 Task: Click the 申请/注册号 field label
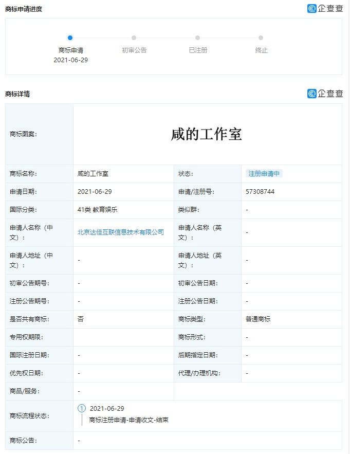(x=196, y=192)
